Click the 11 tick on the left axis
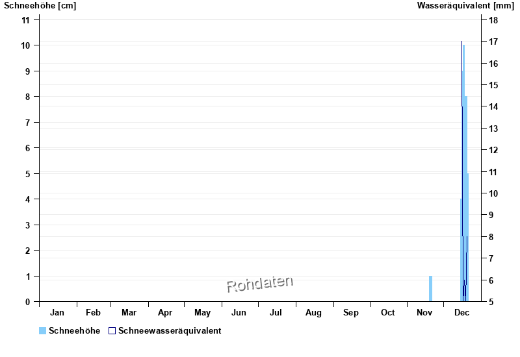Viewport: 520px width, 357px height. [26, 19]
